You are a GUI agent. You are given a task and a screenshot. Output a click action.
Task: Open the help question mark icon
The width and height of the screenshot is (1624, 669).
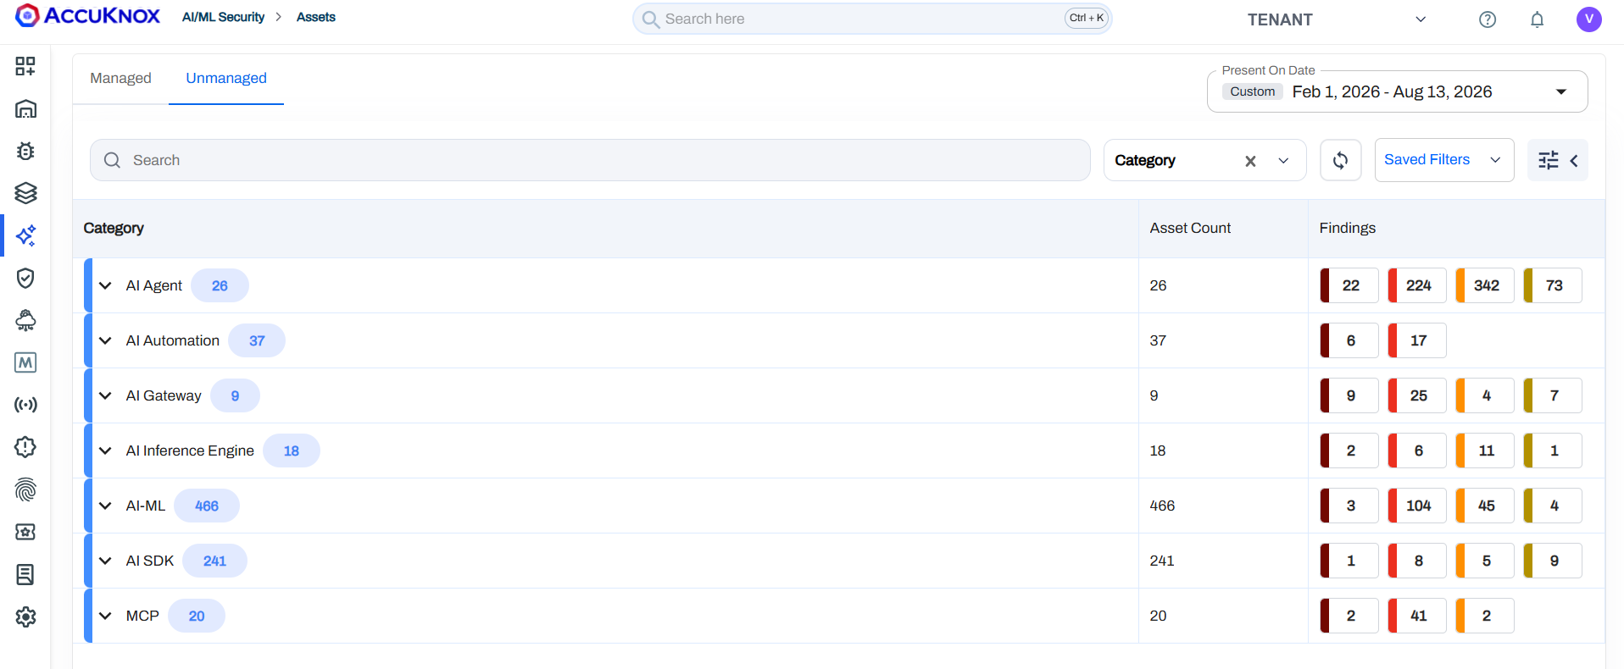click(1487, 19)
